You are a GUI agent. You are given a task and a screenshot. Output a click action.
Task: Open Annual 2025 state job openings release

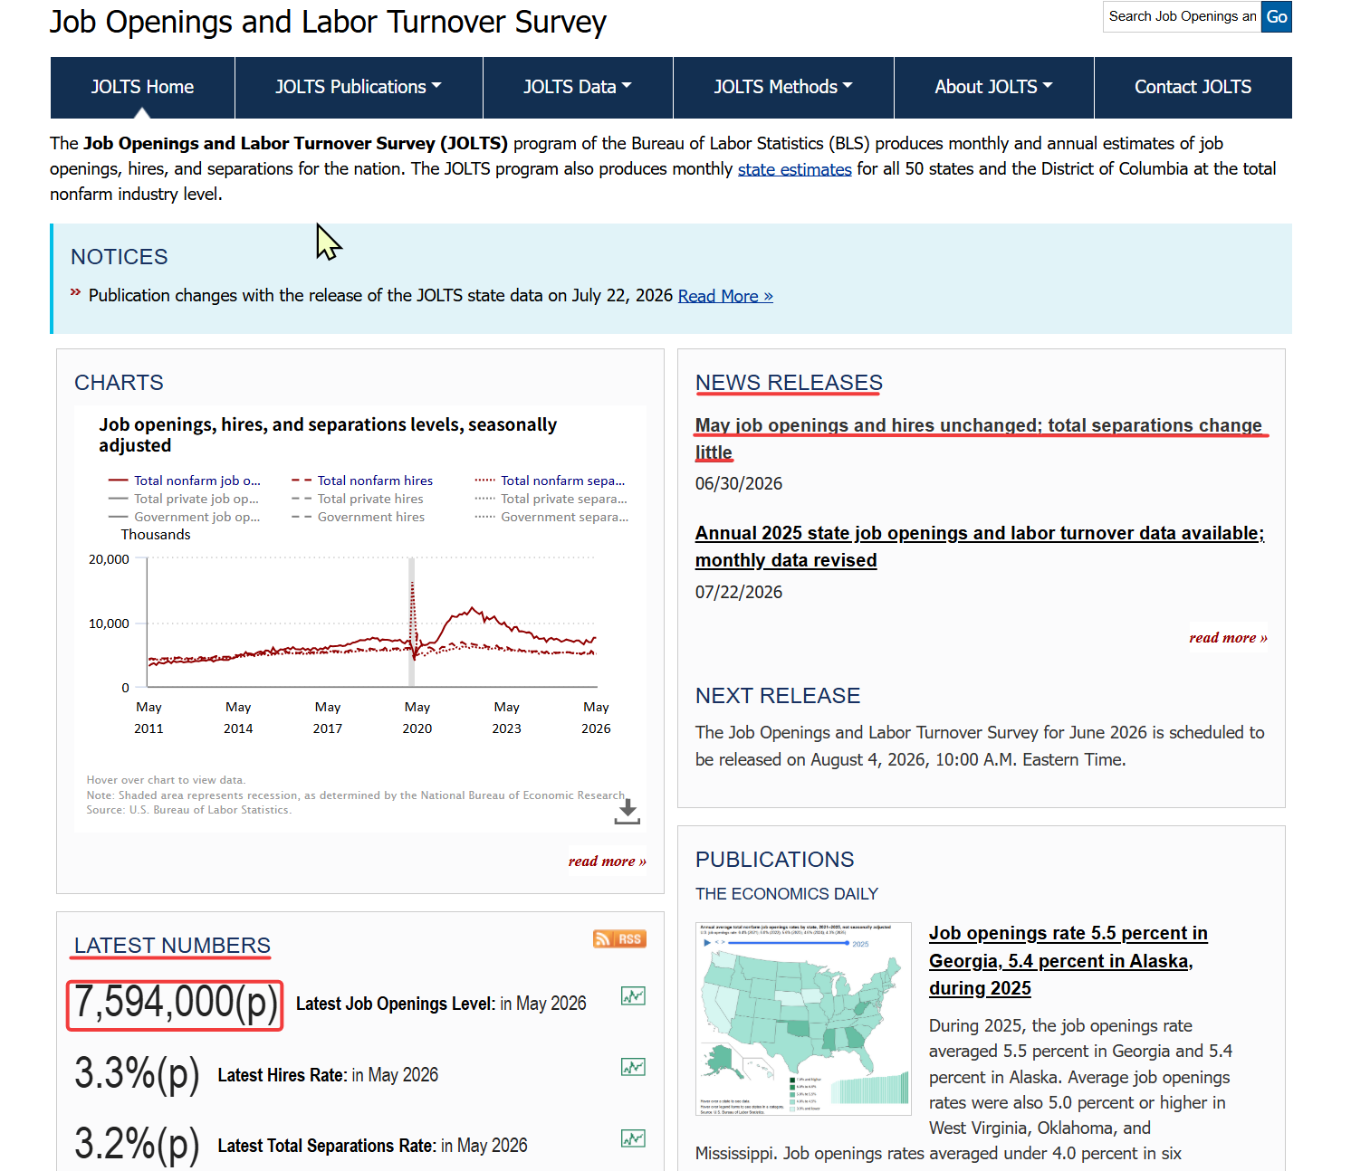[x=980, y=547]
